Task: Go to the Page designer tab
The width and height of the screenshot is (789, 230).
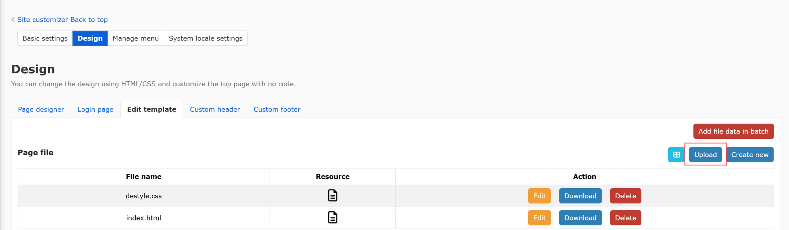Action: [x=41, y=110]
